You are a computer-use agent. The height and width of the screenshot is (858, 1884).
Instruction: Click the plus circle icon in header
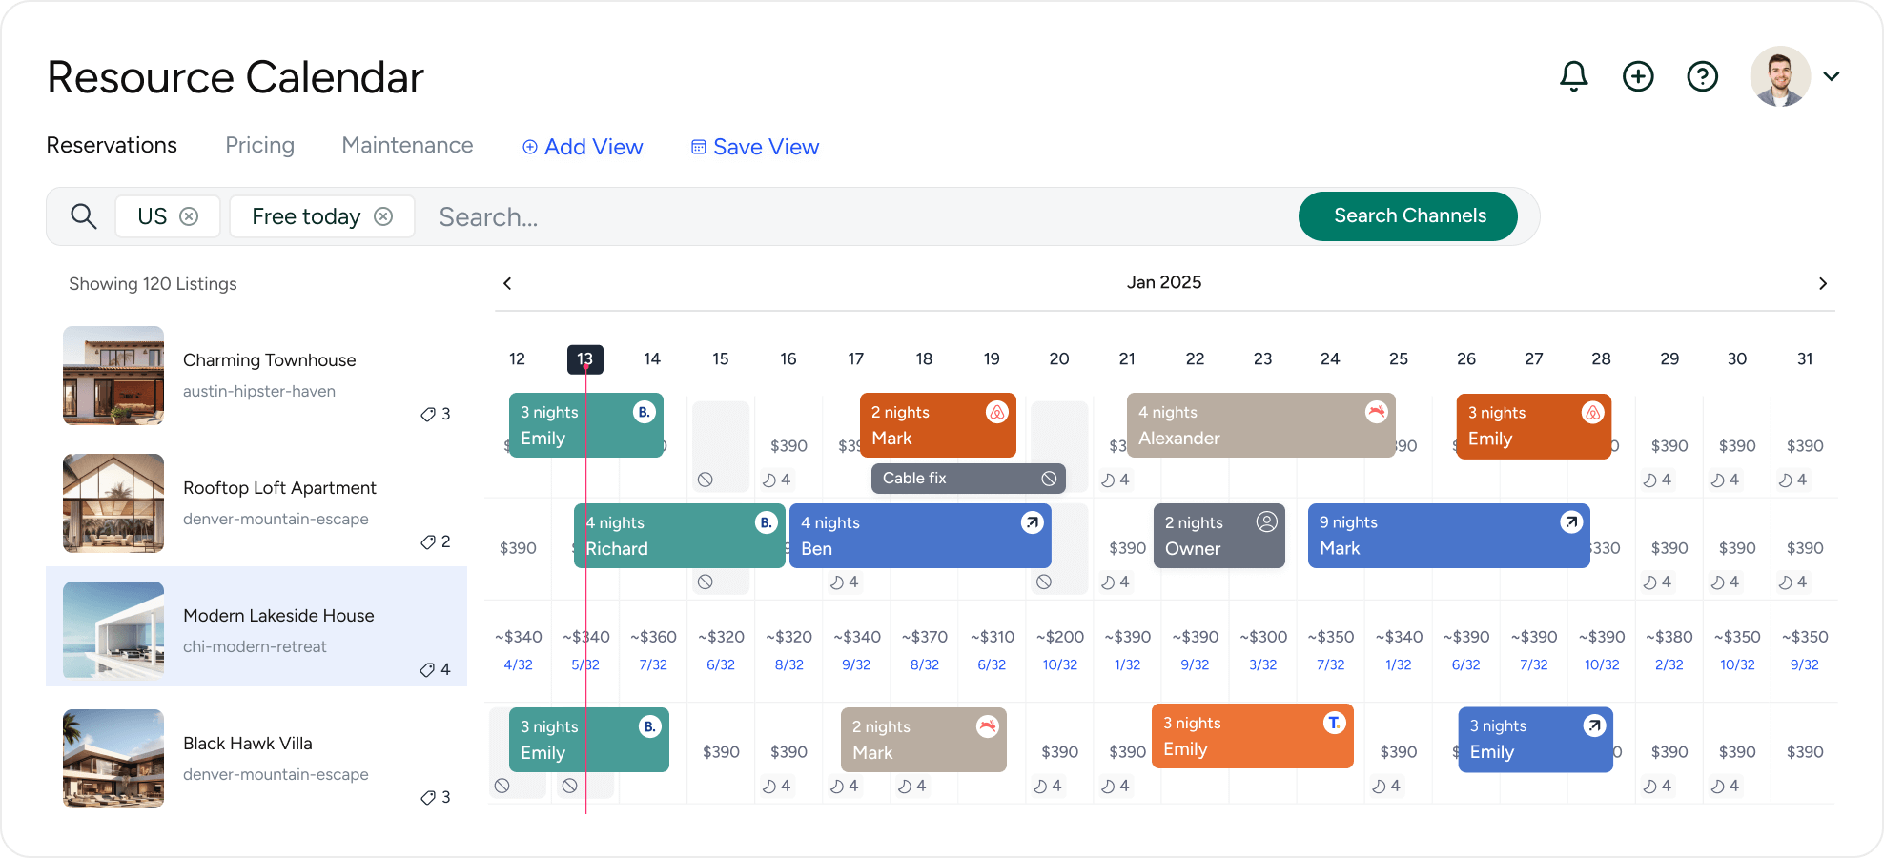[x=1638, y=76]
